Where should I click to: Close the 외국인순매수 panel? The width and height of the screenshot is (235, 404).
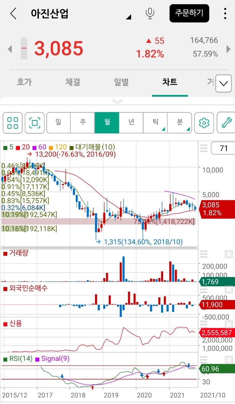point(229,290)
